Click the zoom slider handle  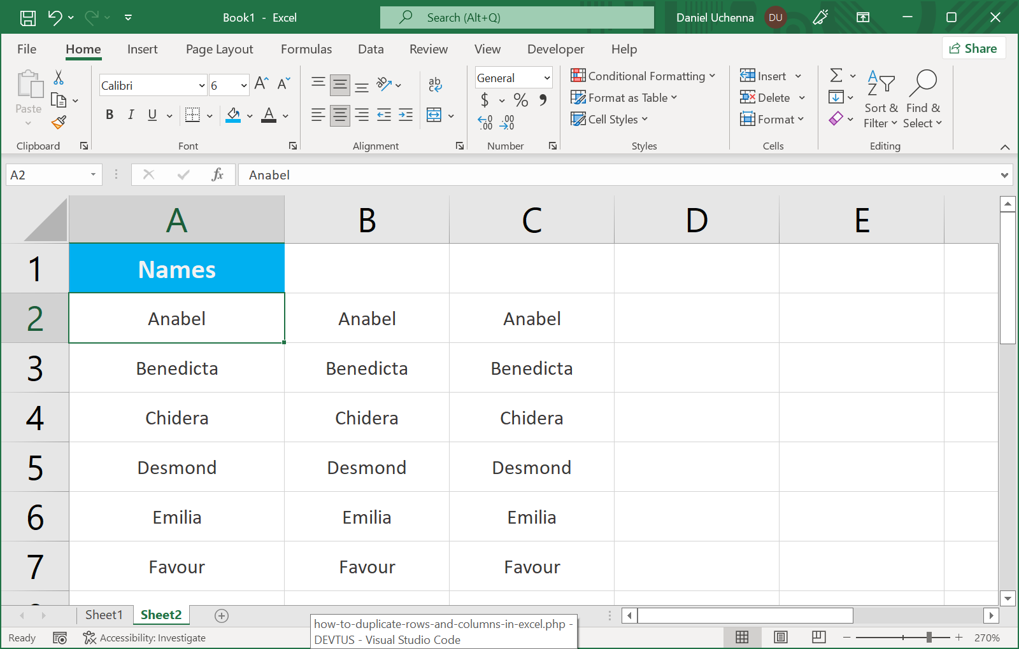tap(929, 638)
